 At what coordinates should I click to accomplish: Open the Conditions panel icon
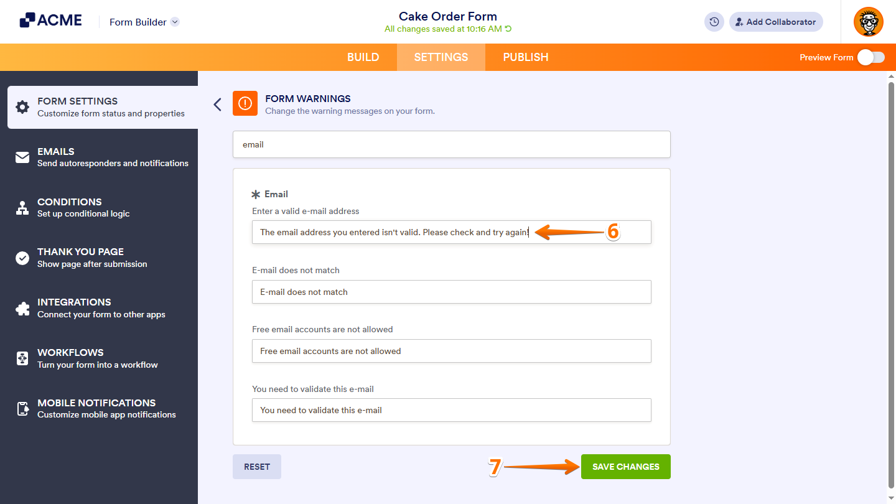23,207
